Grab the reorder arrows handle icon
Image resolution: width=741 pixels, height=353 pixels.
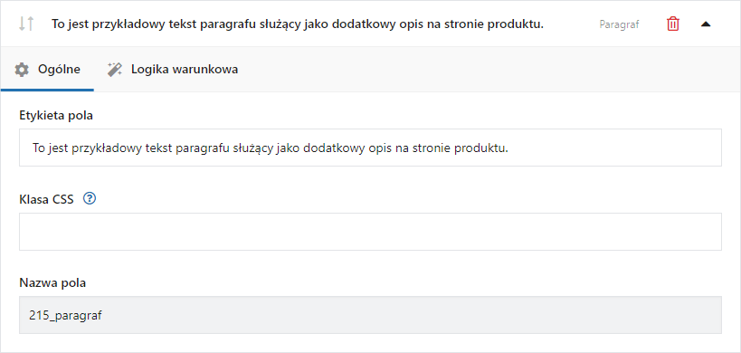[26, 24]
